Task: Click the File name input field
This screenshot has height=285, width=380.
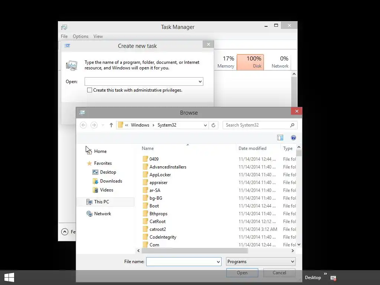Action: tap(181, 262)
